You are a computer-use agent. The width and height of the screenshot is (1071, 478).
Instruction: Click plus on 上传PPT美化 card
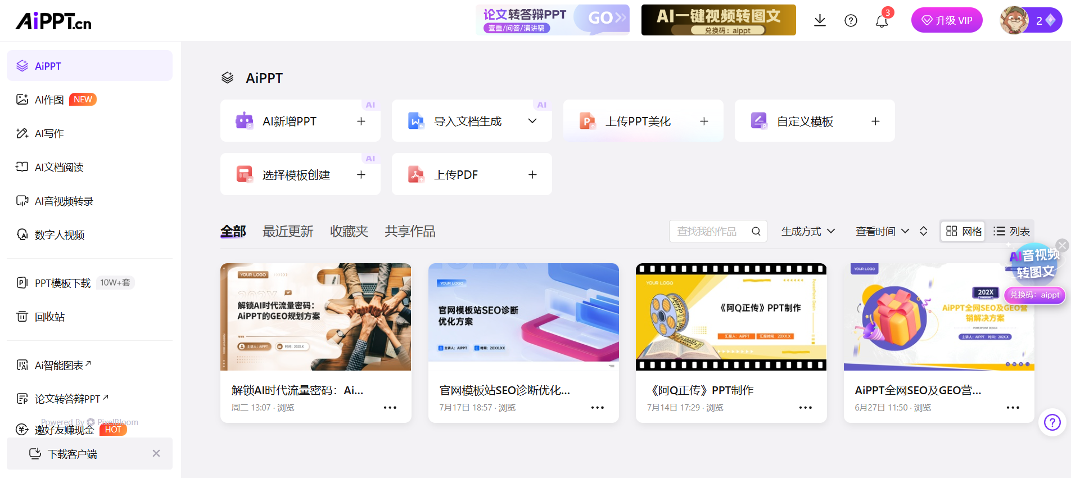tap(704, 121)
